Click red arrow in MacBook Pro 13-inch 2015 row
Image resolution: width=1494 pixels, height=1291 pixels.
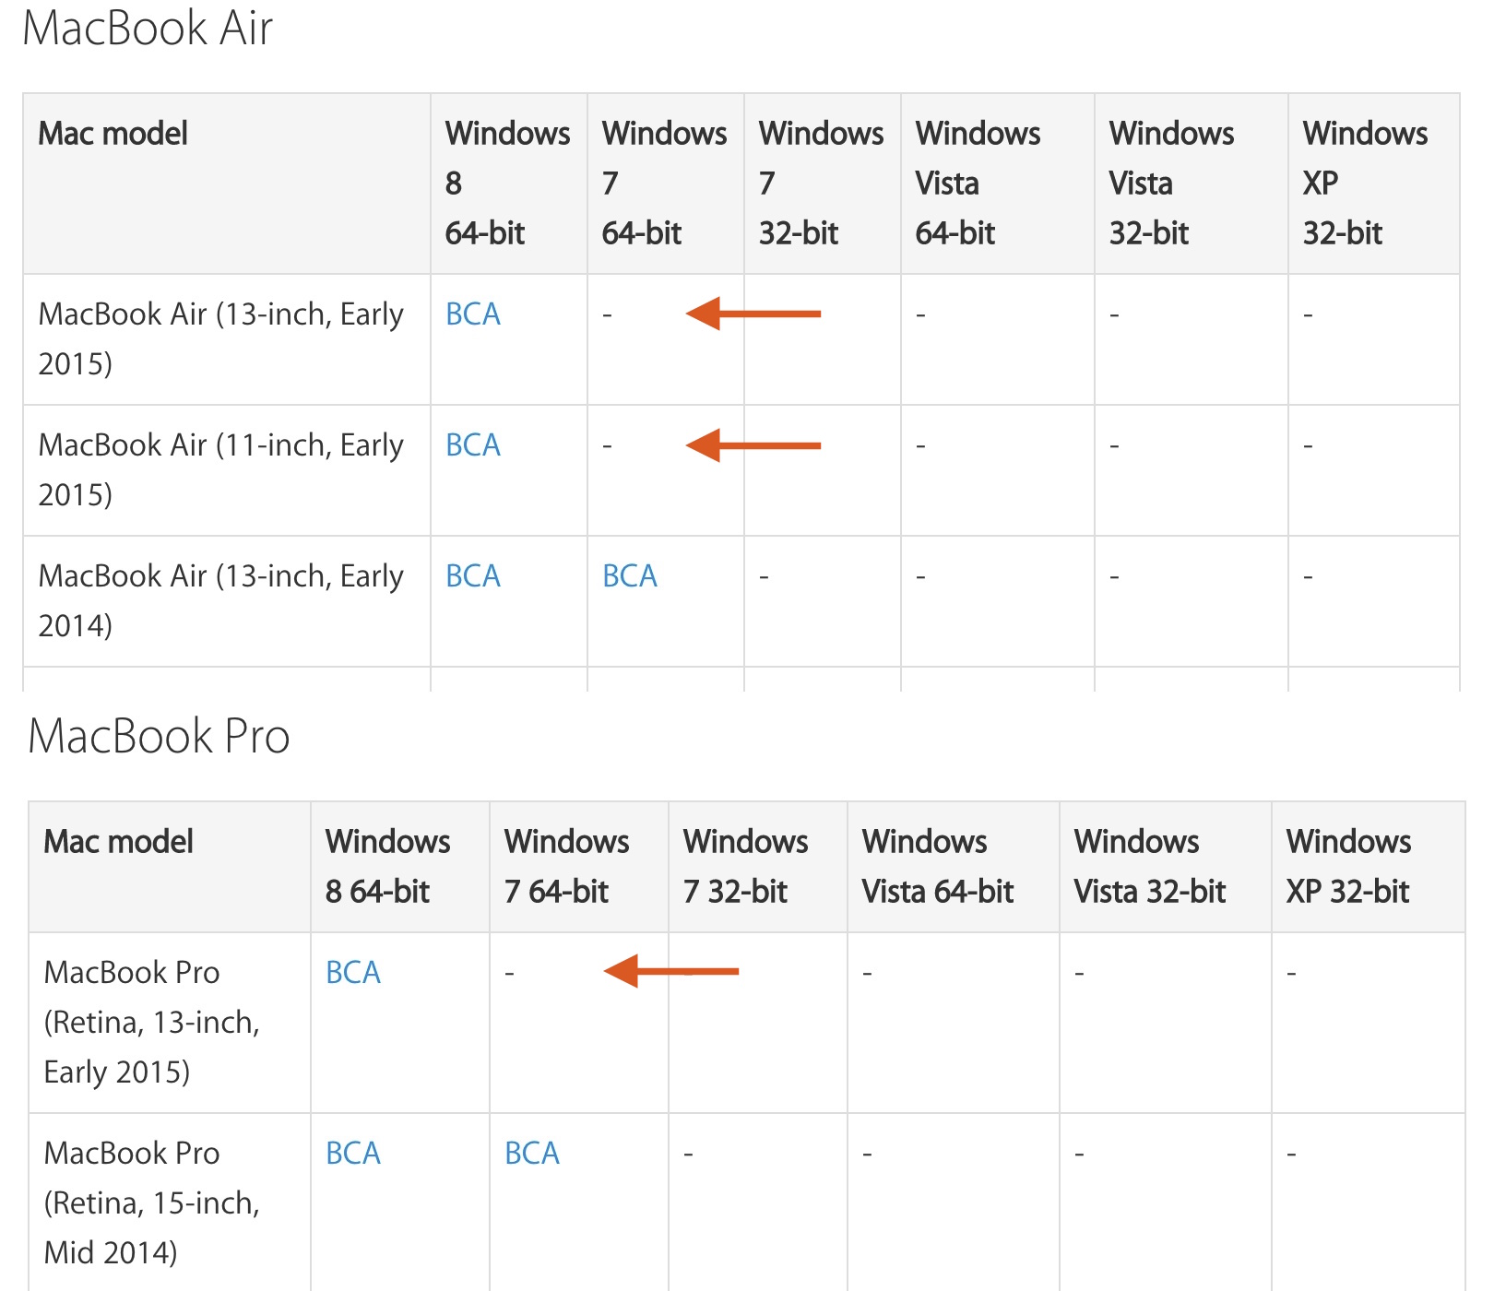pyautogui.click(x=670, y=971)
